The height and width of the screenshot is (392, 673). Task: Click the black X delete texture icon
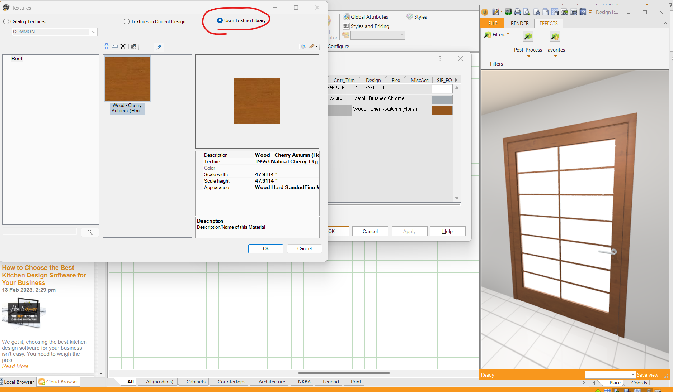(x=123, y=46)
